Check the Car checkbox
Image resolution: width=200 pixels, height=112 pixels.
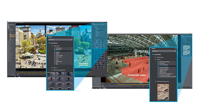[x=55, y=58]
